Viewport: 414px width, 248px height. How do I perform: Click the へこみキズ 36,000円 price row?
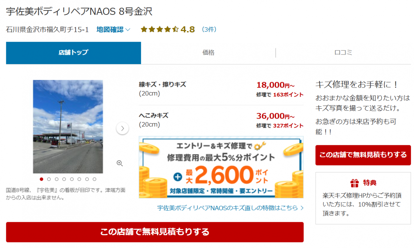pos(221,120)
